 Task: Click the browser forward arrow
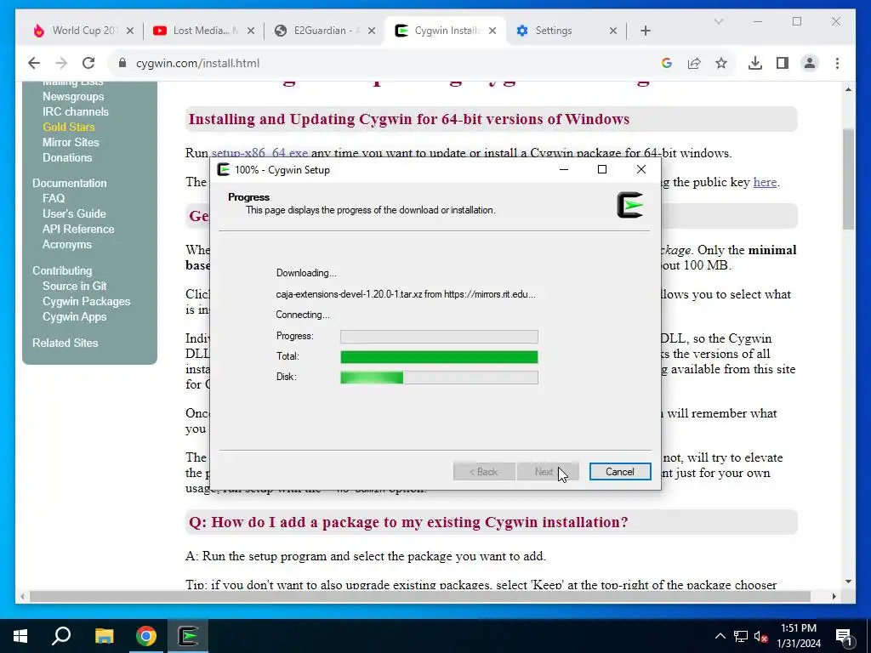[61, 63]
